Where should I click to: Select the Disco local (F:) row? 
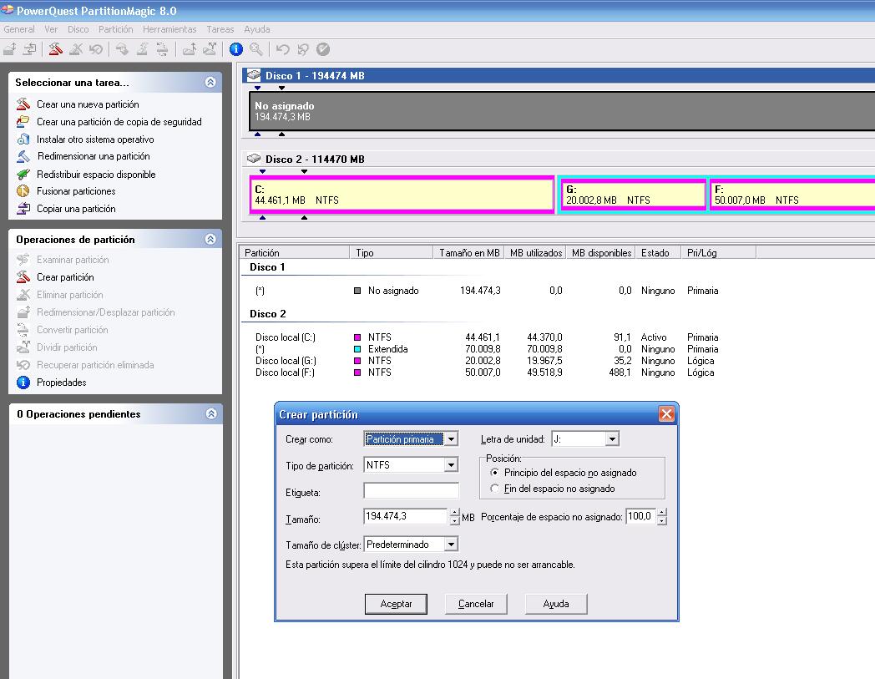(x=487, y=372)
